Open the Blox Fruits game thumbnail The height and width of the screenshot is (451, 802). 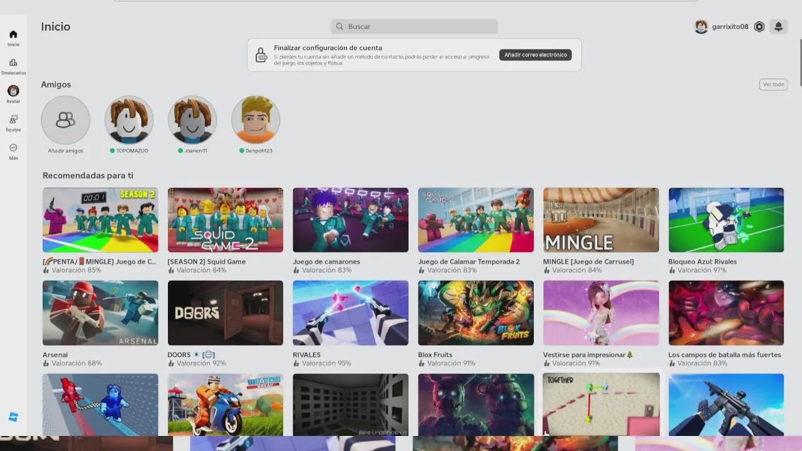pos(476,313)
